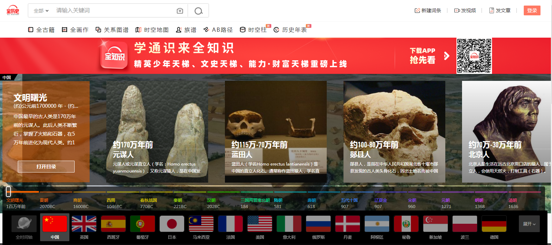552x245 pixels.
Task: Click the 登录 login button
Action: [x=532, y=10]
